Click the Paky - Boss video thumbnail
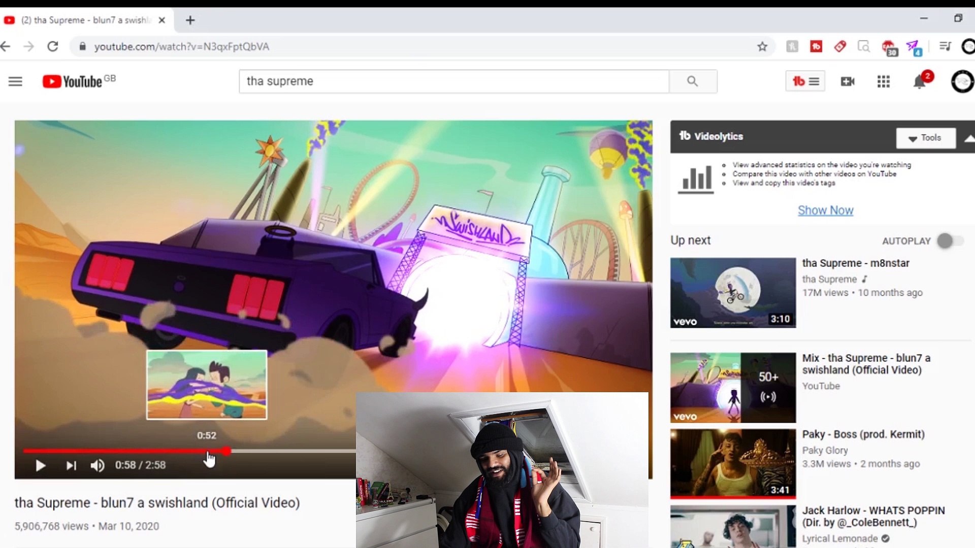The image size is (975, 548). pyautogui.click(x=733, y=464)
